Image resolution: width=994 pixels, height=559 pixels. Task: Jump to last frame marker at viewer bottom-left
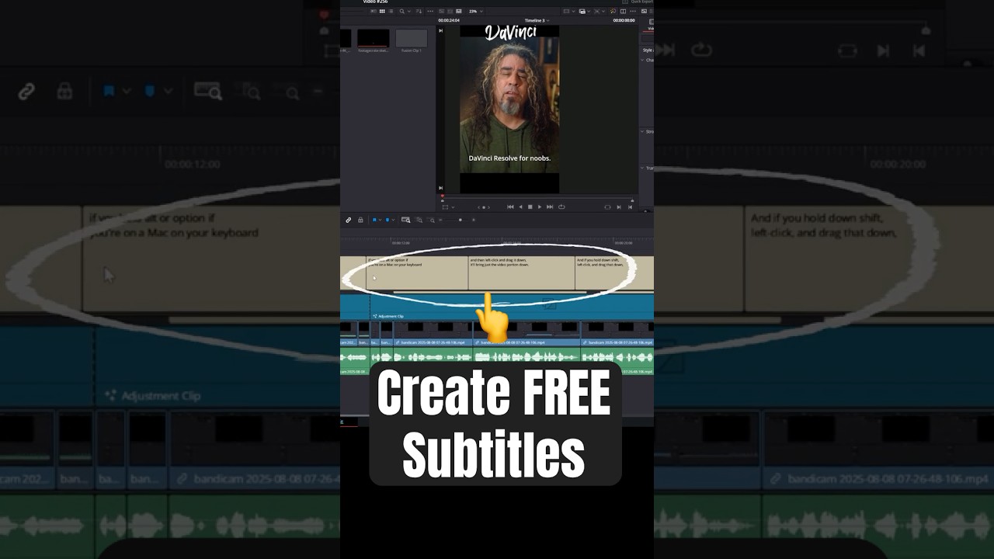[x=440, y=188]
